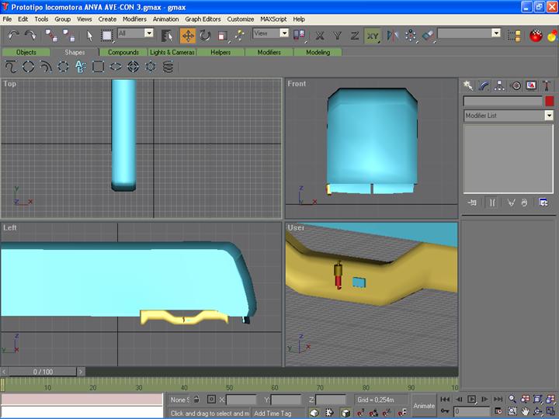Click the Zoom magnifier viewport icon
This screenshot has width=559, height=419.
tap(512, 399)
